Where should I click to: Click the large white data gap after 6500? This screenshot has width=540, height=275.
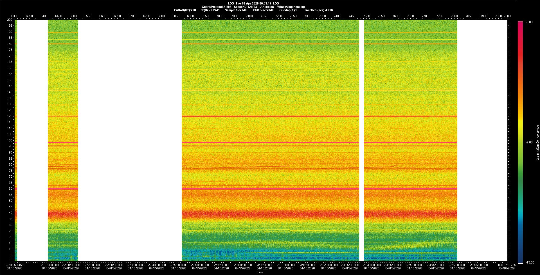click(x=130, y=140)
